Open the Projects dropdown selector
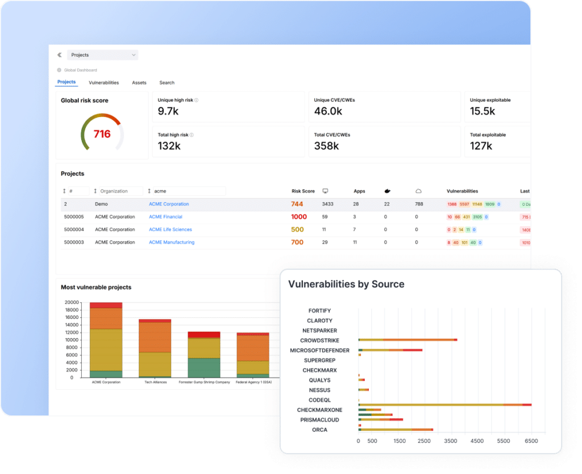Screen dimensions: 582x474 (x=102, y=55)
